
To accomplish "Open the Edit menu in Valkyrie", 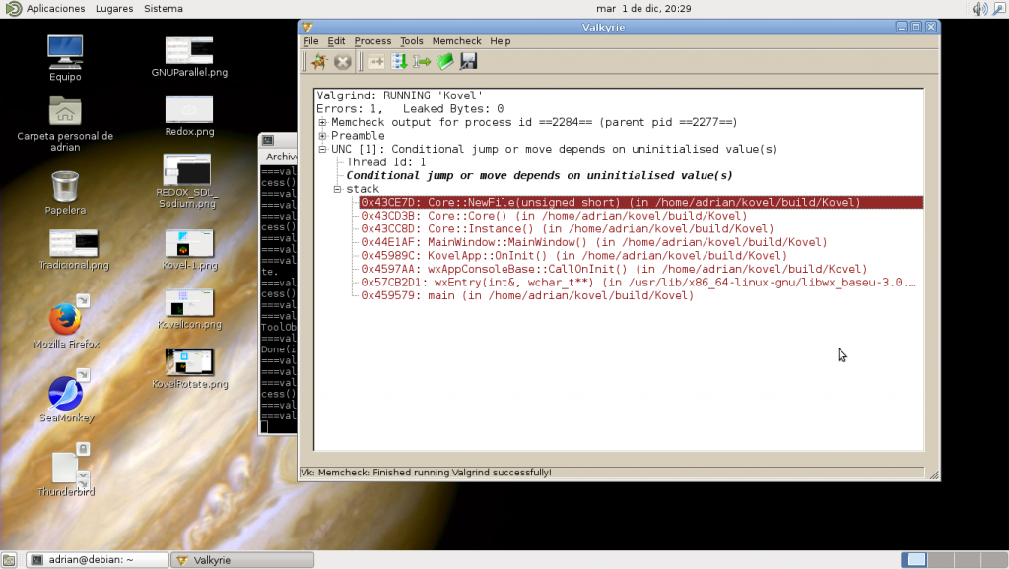I will 336,41.
